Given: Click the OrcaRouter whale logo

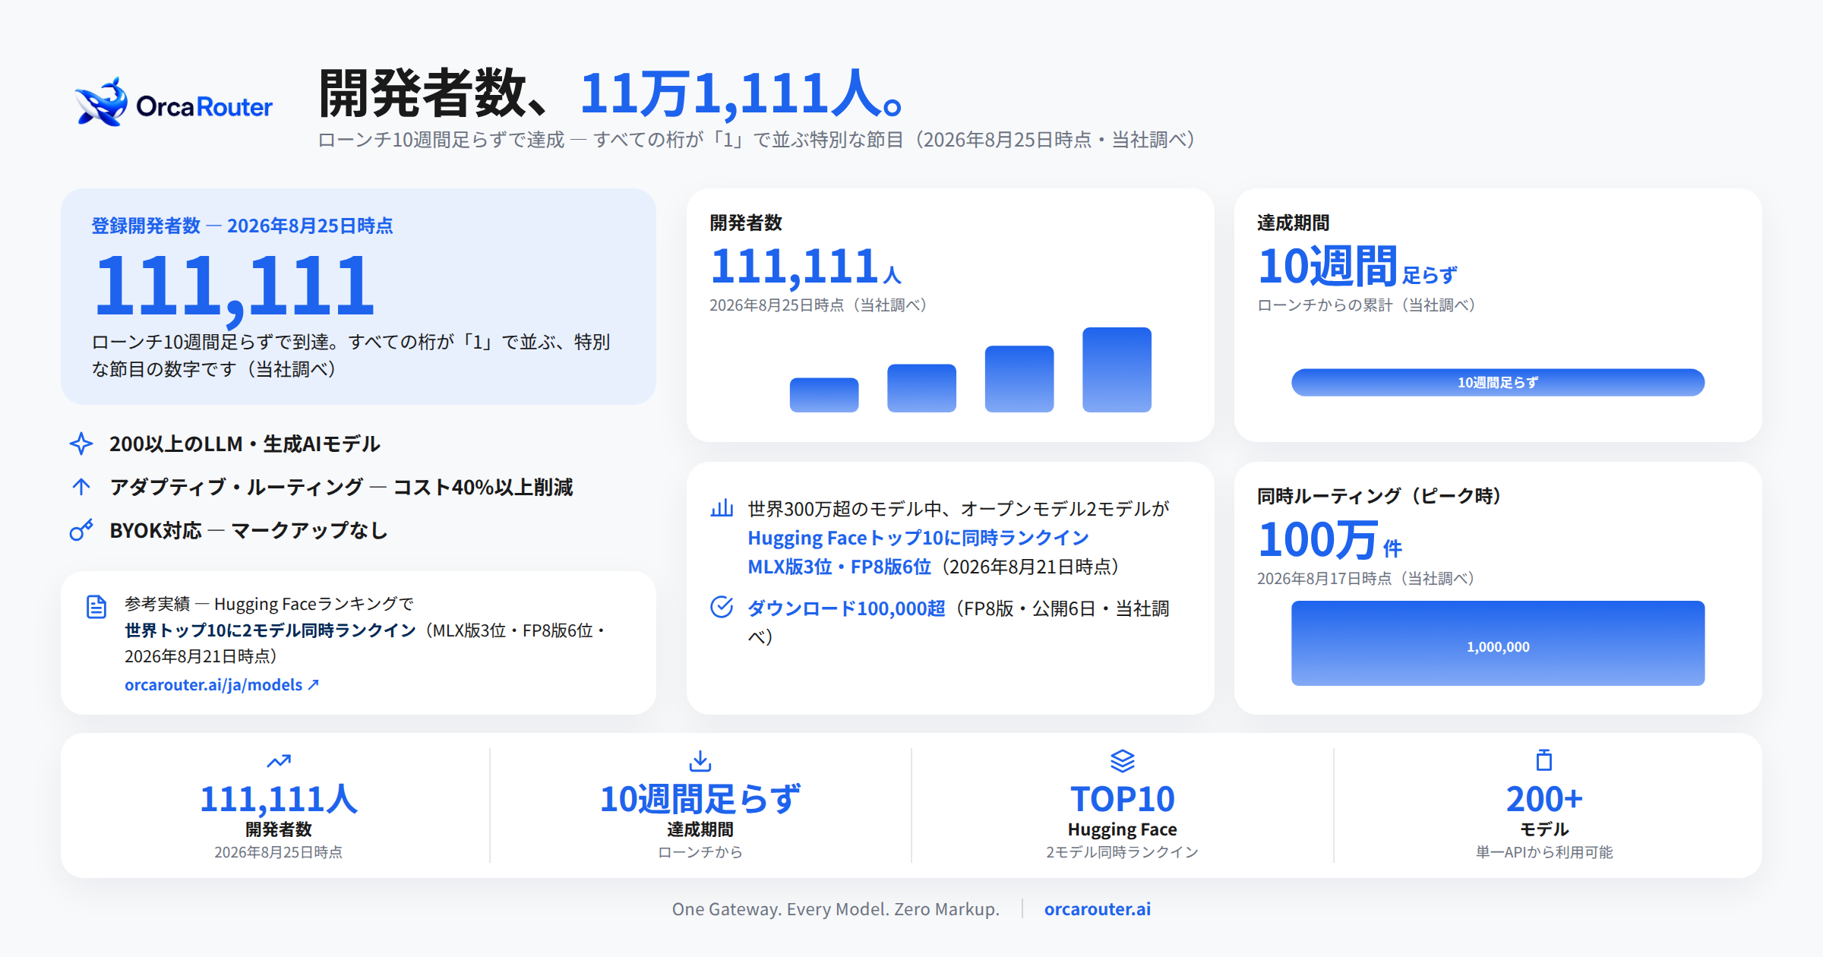Looking at the screenshot, I should 101,102.
